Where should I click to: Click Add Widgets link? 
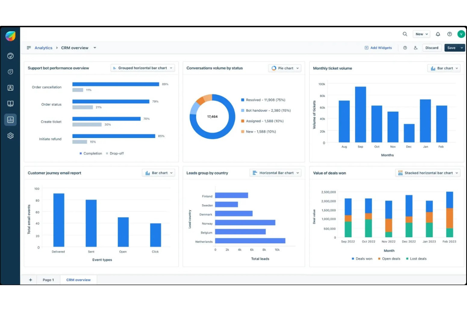[x=378, y=48]
